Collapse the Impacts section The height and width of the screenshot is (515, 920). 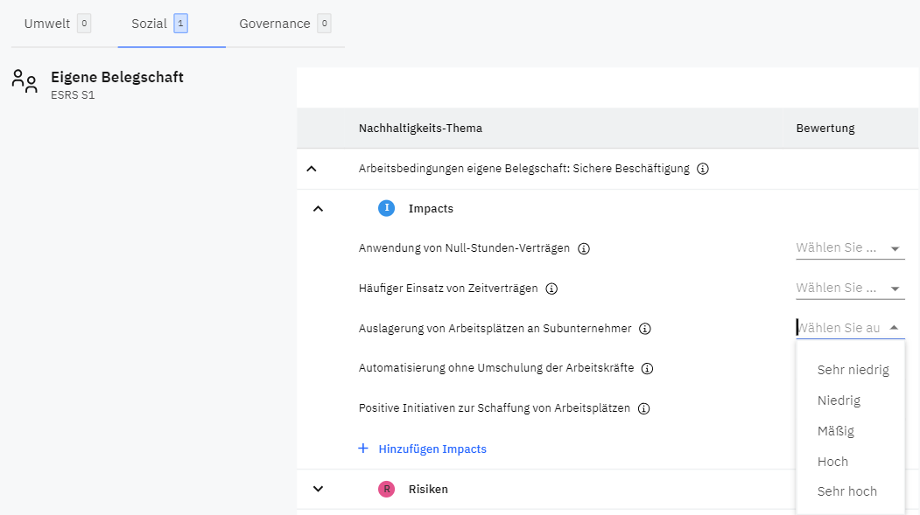pos(318,208)
